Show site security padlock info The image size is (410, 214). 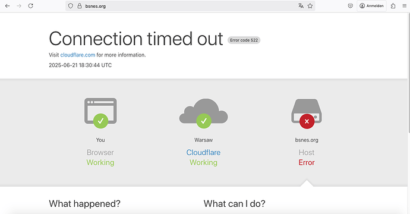(80, 6)
